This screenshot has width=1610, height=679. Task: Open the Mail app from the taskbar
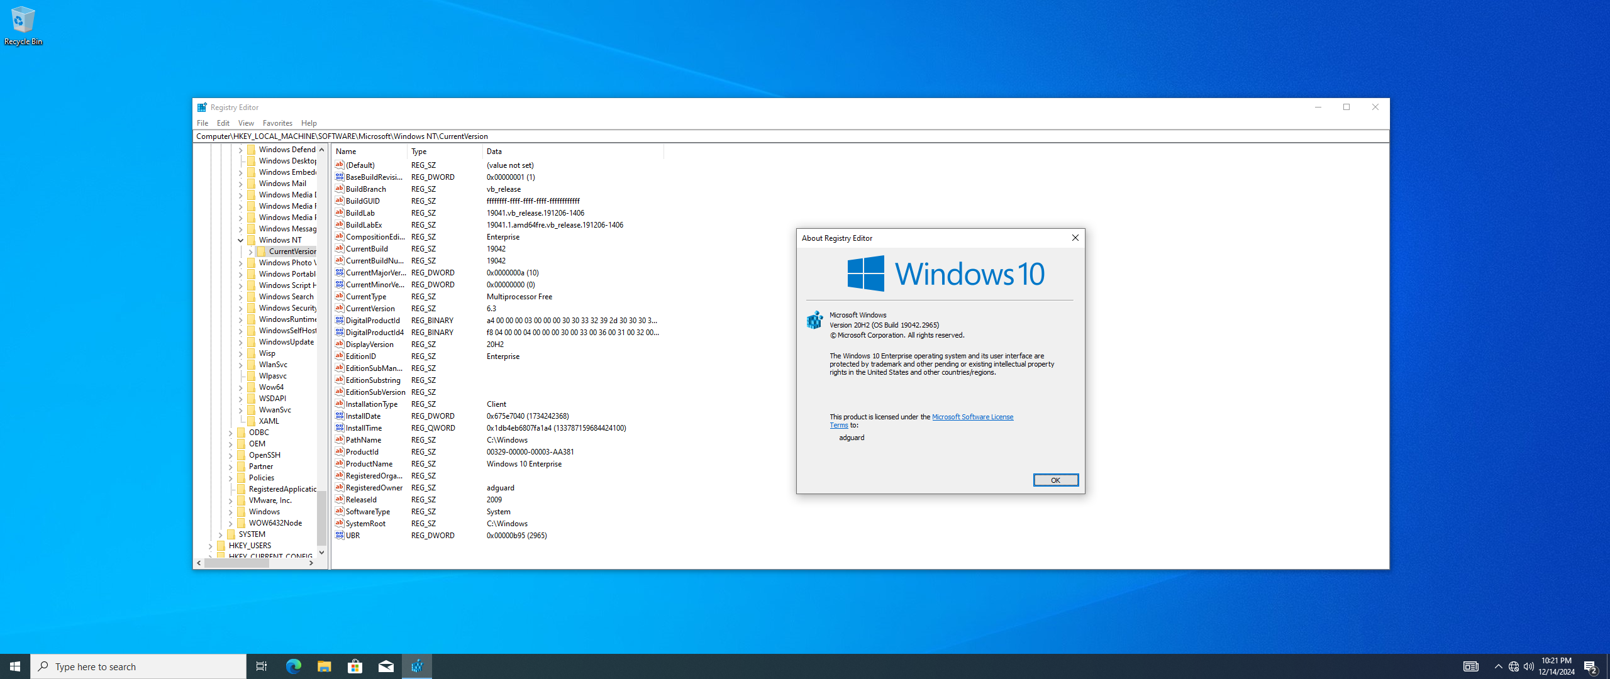[386, 666]
